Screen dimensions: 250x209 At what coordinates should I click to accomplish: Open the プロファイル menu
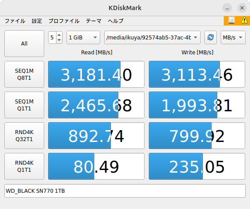coord(64,21)
